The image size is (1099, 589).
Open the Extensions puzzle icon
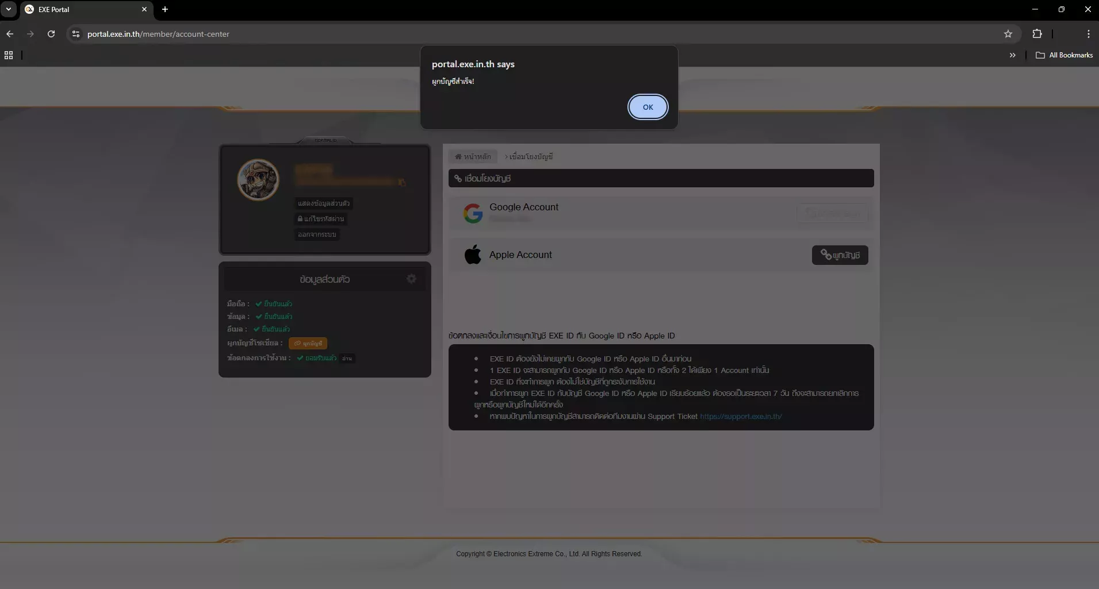tap(1037, 34)
